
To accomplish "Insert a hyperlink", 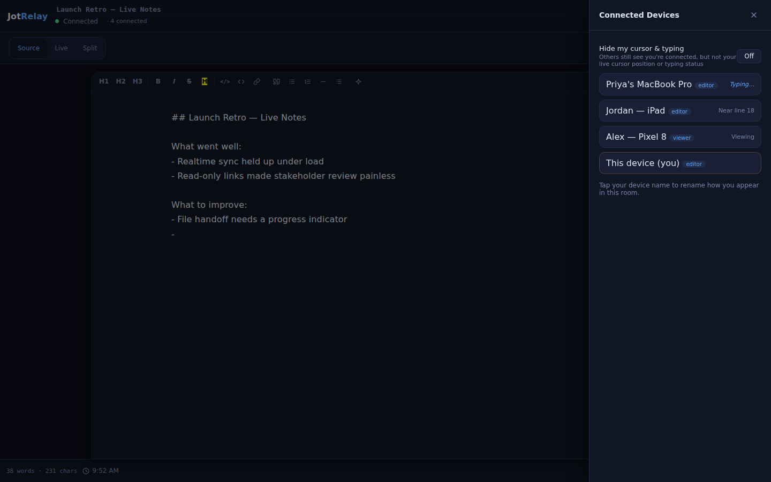I will [x=257, y=81].
